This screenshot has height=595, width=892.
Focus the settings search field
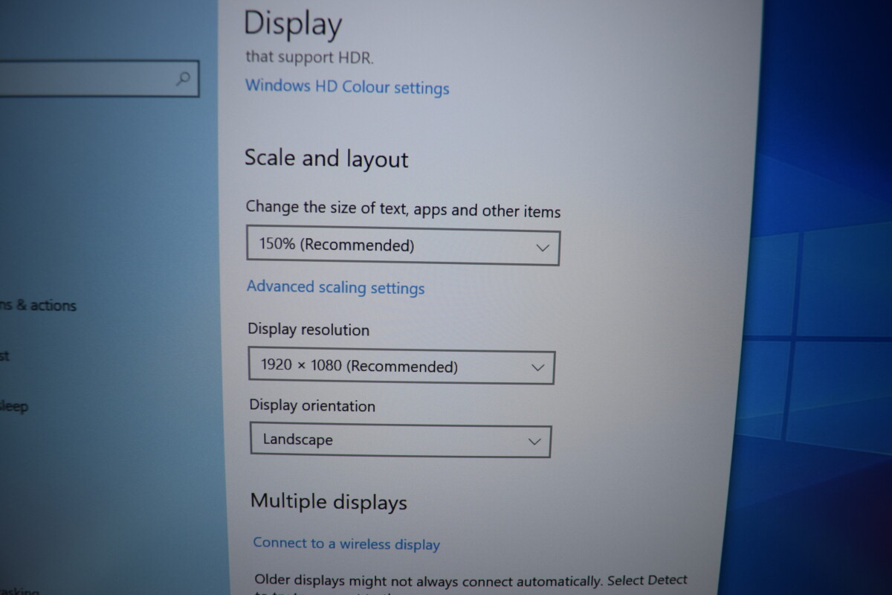[x=98, y=78]
